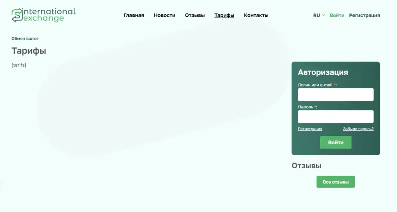Focus the Пароль input field
The image size is (397, 212).
[335, 116]
